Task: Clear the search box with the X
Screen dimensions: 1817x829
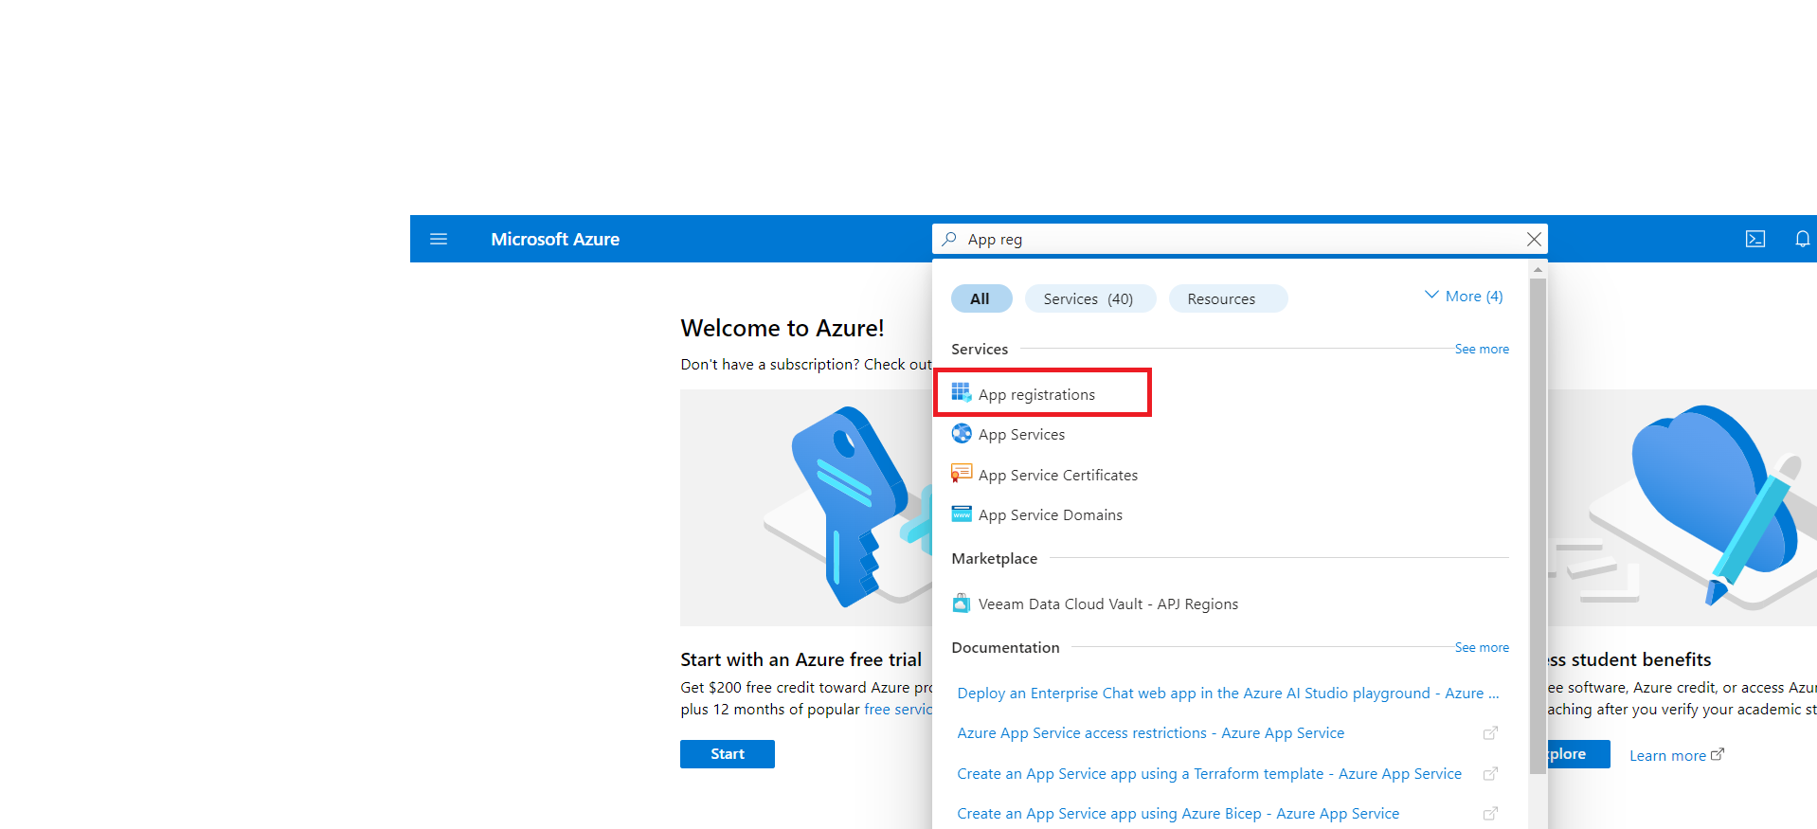Action: (x=1534, y=240)
